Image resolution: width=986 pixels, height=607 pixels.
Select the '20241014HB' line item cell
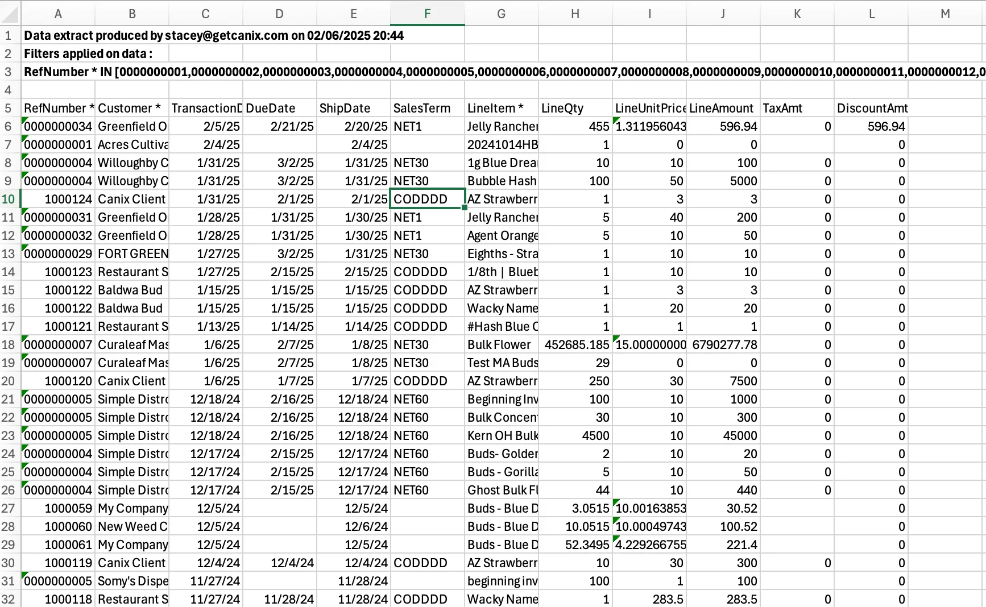click(x=502, y=145)
